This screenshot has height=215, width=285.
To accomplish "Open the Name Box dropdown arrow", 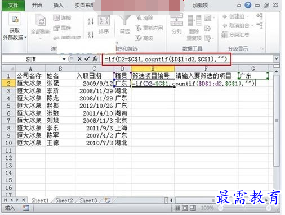I will [x=64, y=59].
